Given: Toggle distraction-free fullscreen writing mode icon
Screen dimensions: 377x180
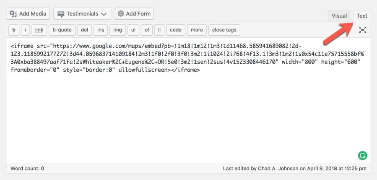Looking at the screenshot, I should (362, 30).
